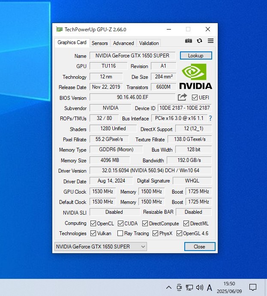Click the Release Date field Nov 22, 2019

coord(106,87)
